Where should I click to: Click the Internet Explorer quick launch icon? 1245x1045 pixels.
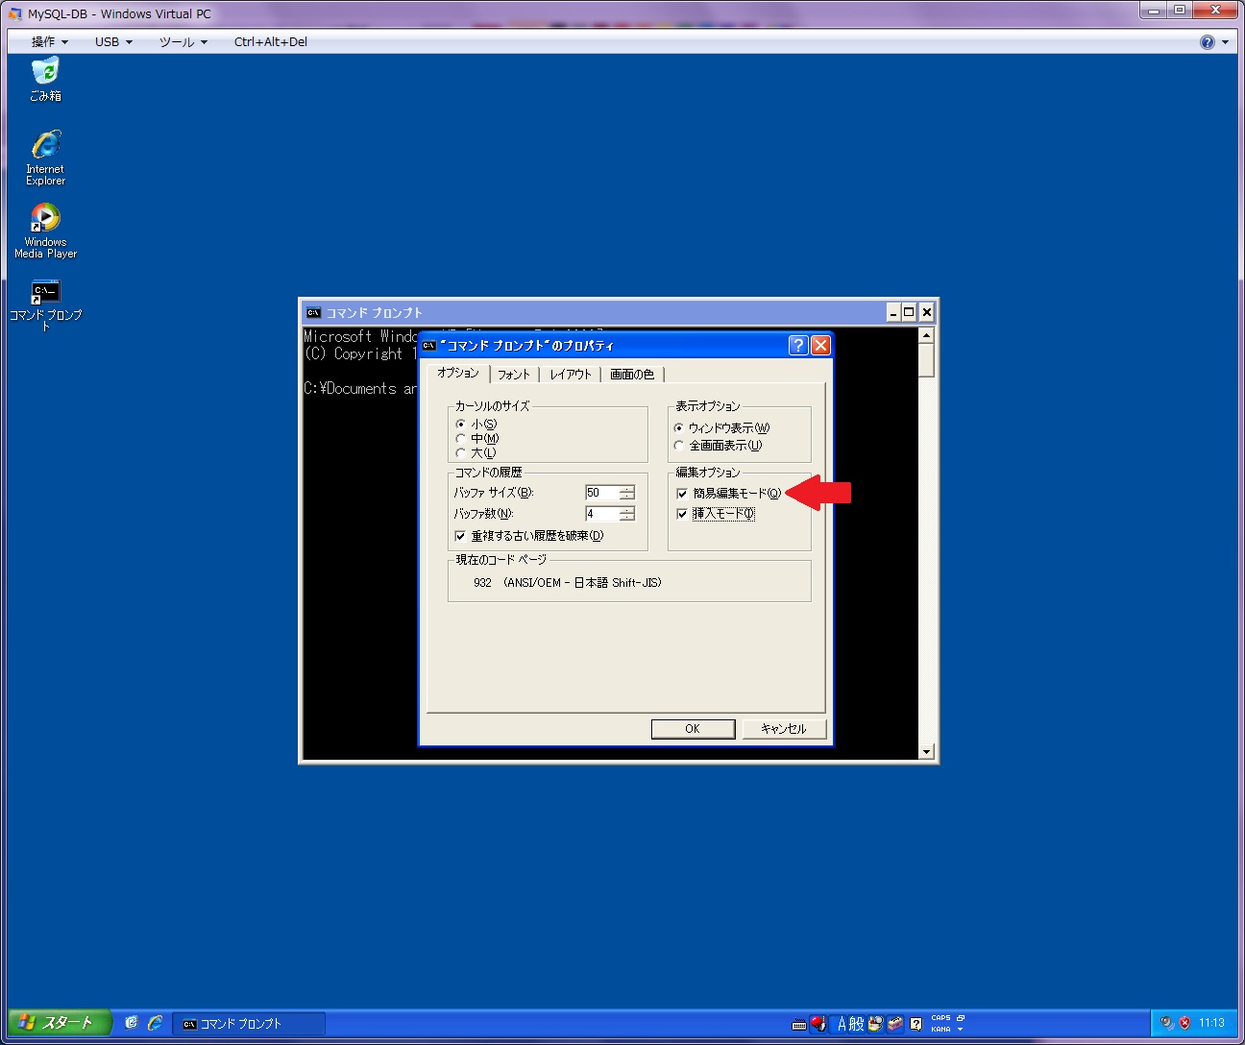click(155, 1023)
